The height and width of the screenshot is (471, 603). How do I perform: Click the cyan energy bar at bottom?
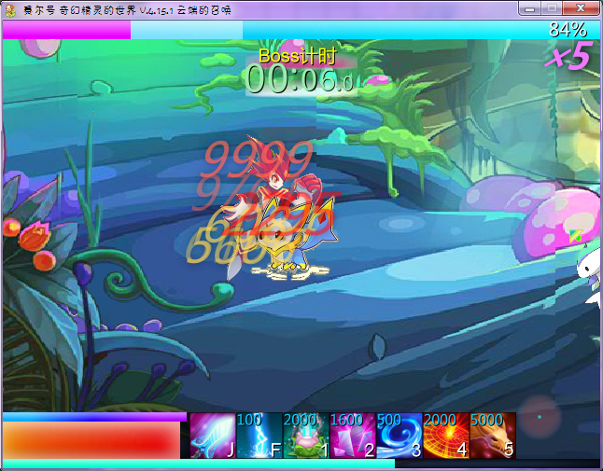point(199,464)
